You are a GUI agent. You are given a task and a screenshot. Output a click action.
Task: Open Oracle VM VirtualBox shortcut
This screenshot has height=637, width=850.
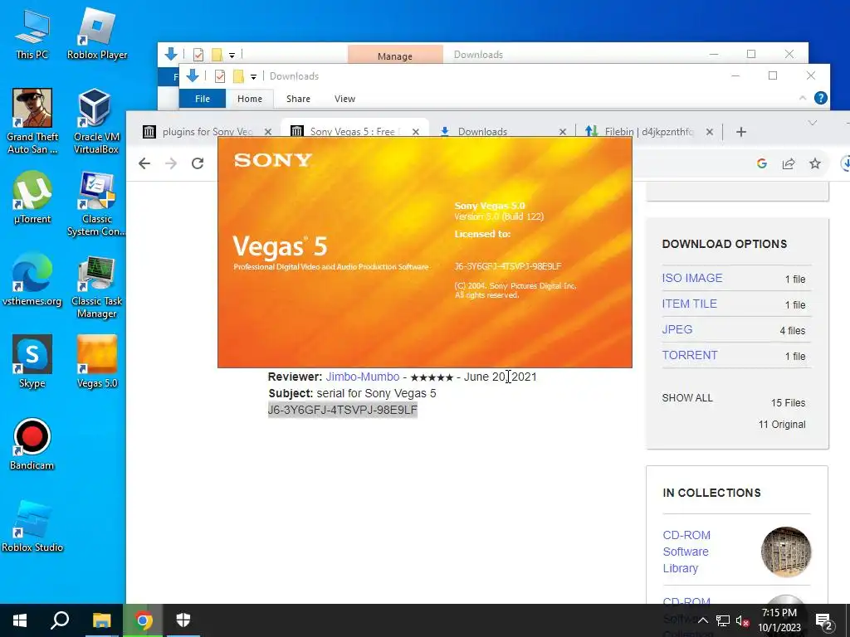pos(96,121)
